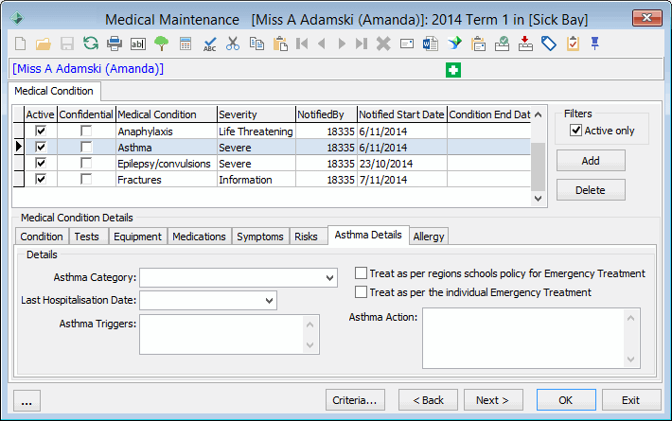Click the Print icon in toolbar
The image size is (672, 421).
click(115, 44)
